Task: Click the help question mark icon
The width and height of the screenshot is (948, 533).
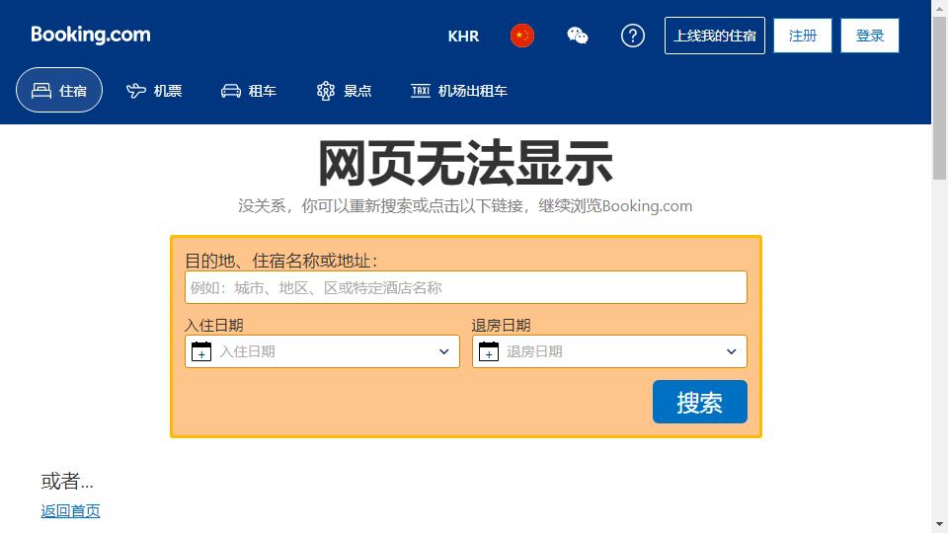Action: pos(632,36)
